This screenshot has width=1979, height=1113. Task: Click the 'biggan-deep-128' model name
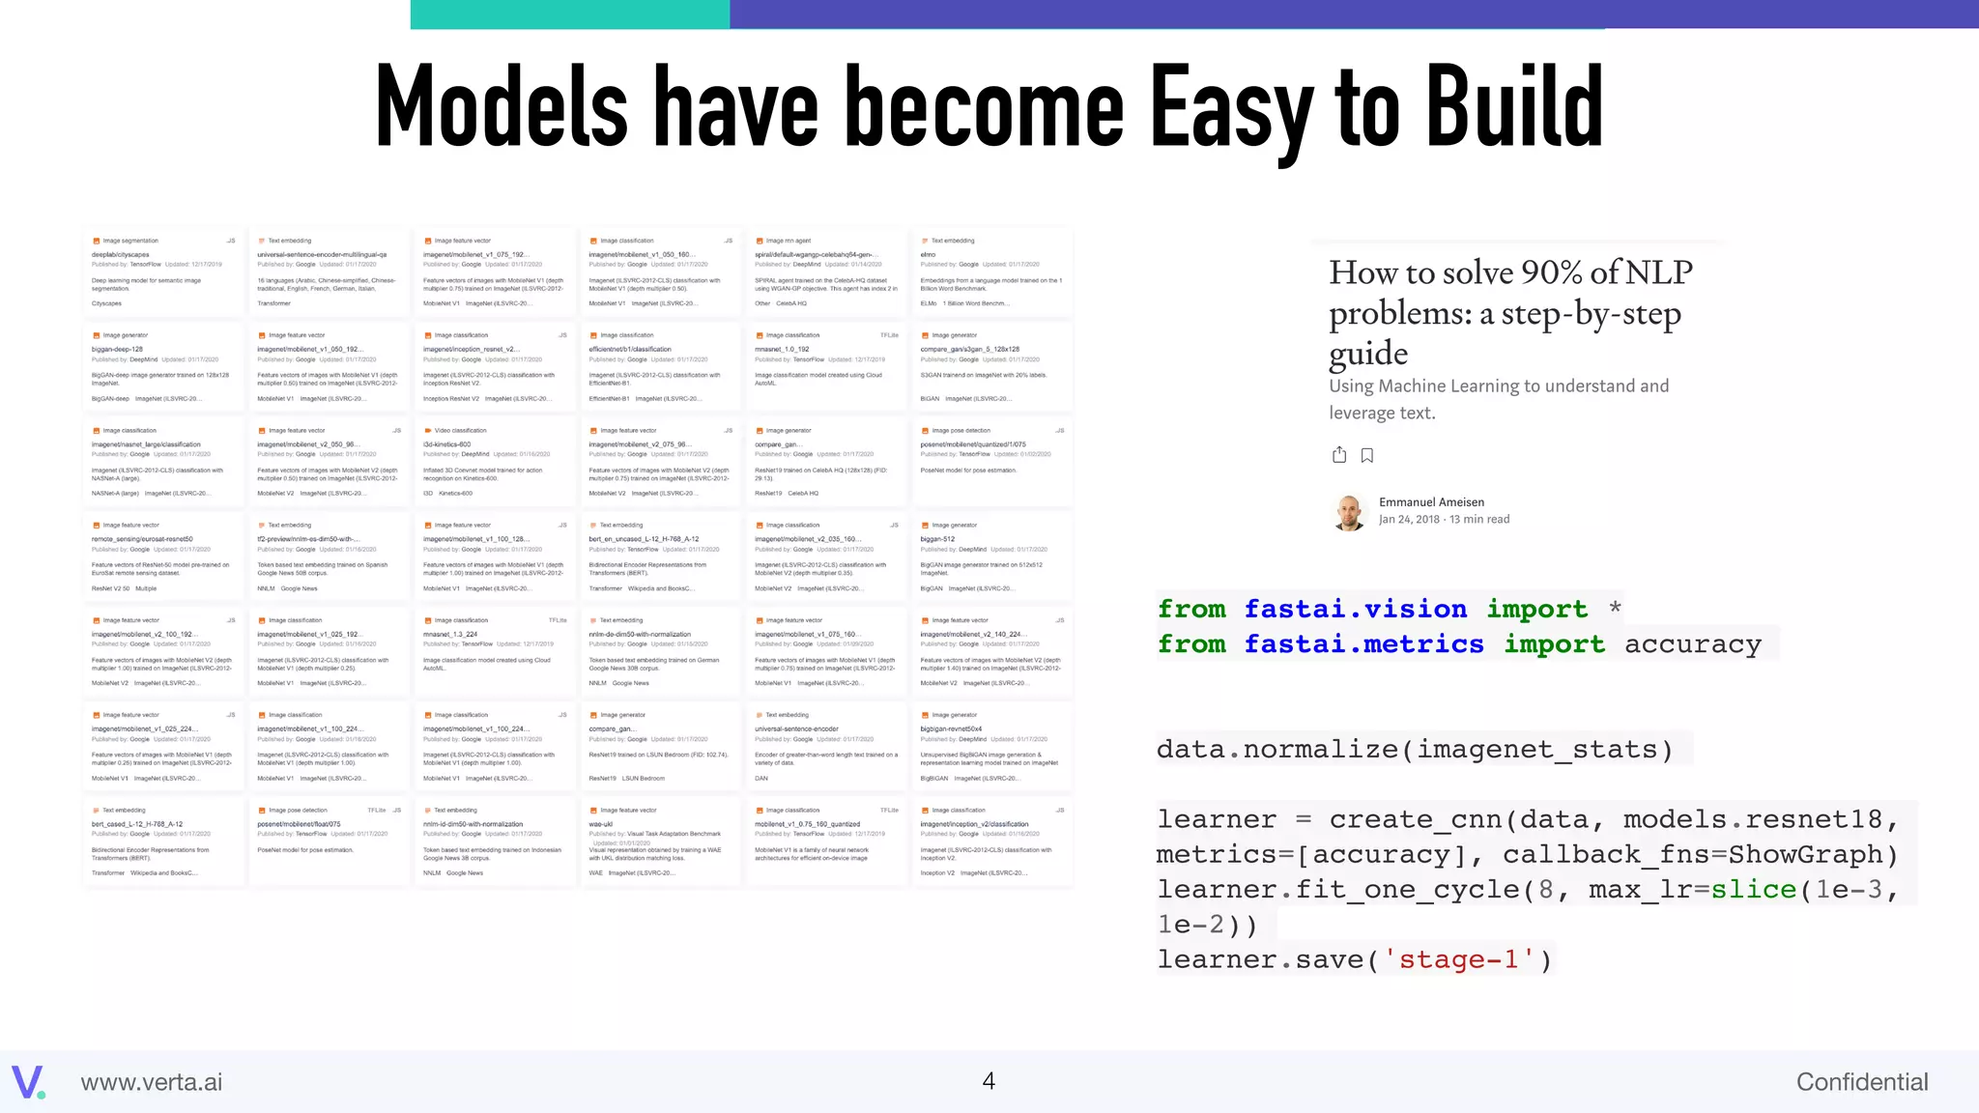coord(117,350)
